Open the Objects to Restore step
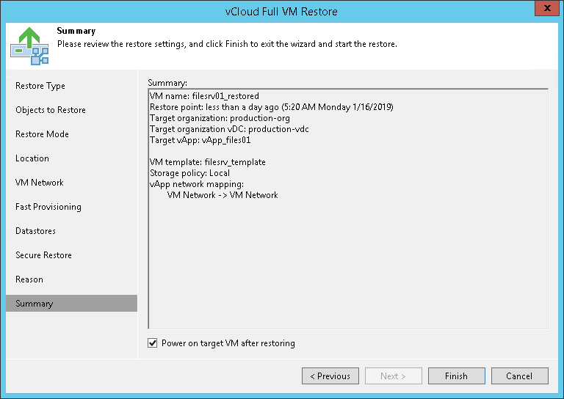 pos(51,110)
